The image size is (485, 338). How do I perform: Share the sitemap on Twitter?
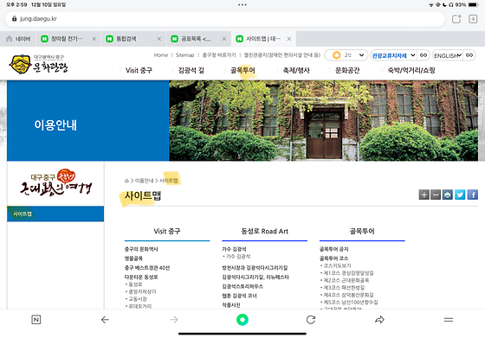[x=460, y=195]
